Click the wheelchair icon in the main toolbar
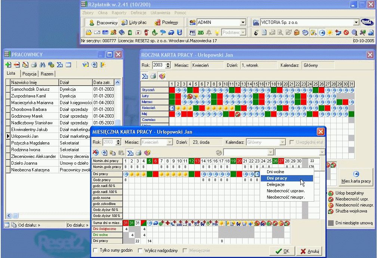 pyautogui.click(x=155, y=32)
